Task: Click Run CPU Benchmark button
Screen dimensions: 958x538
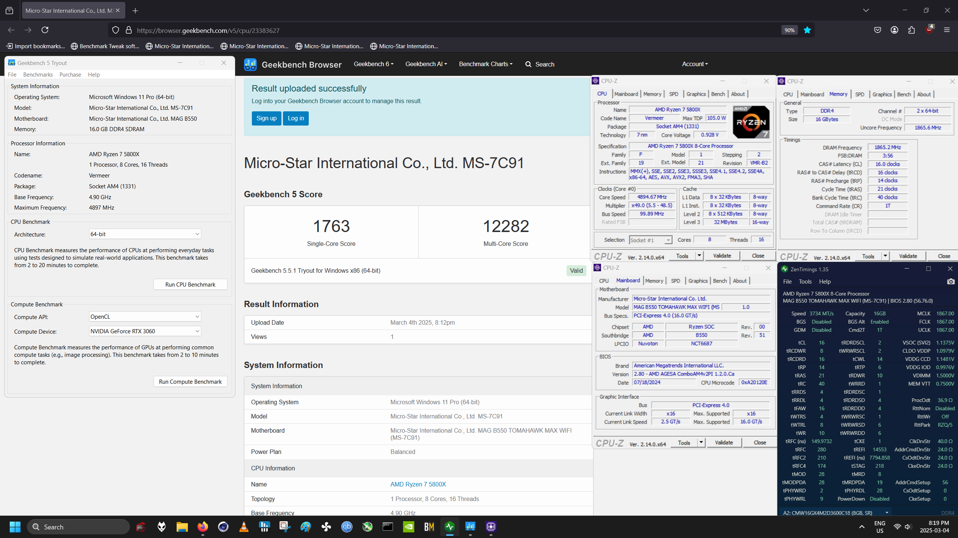Action: [x=190, y=284]
